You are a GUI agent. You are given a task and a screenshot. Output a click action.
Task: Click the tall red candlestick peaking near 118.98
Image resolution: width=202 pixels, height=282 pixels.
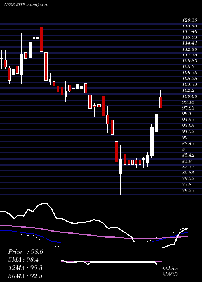point(42,39)
